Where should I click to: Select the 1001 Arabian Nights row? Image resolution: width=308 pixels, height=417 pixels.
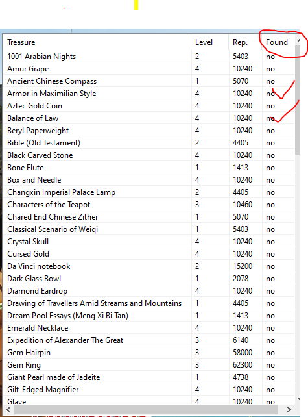[x=149, y=57]
